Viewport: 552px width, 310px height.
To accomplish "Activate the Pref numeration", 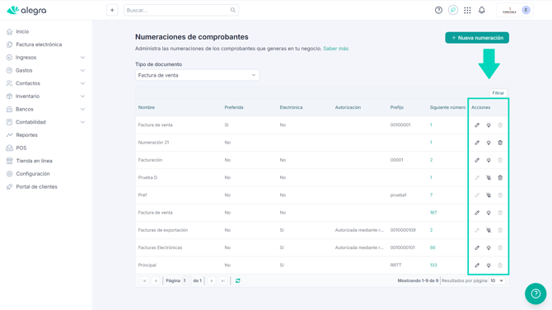I will point(489,195).
